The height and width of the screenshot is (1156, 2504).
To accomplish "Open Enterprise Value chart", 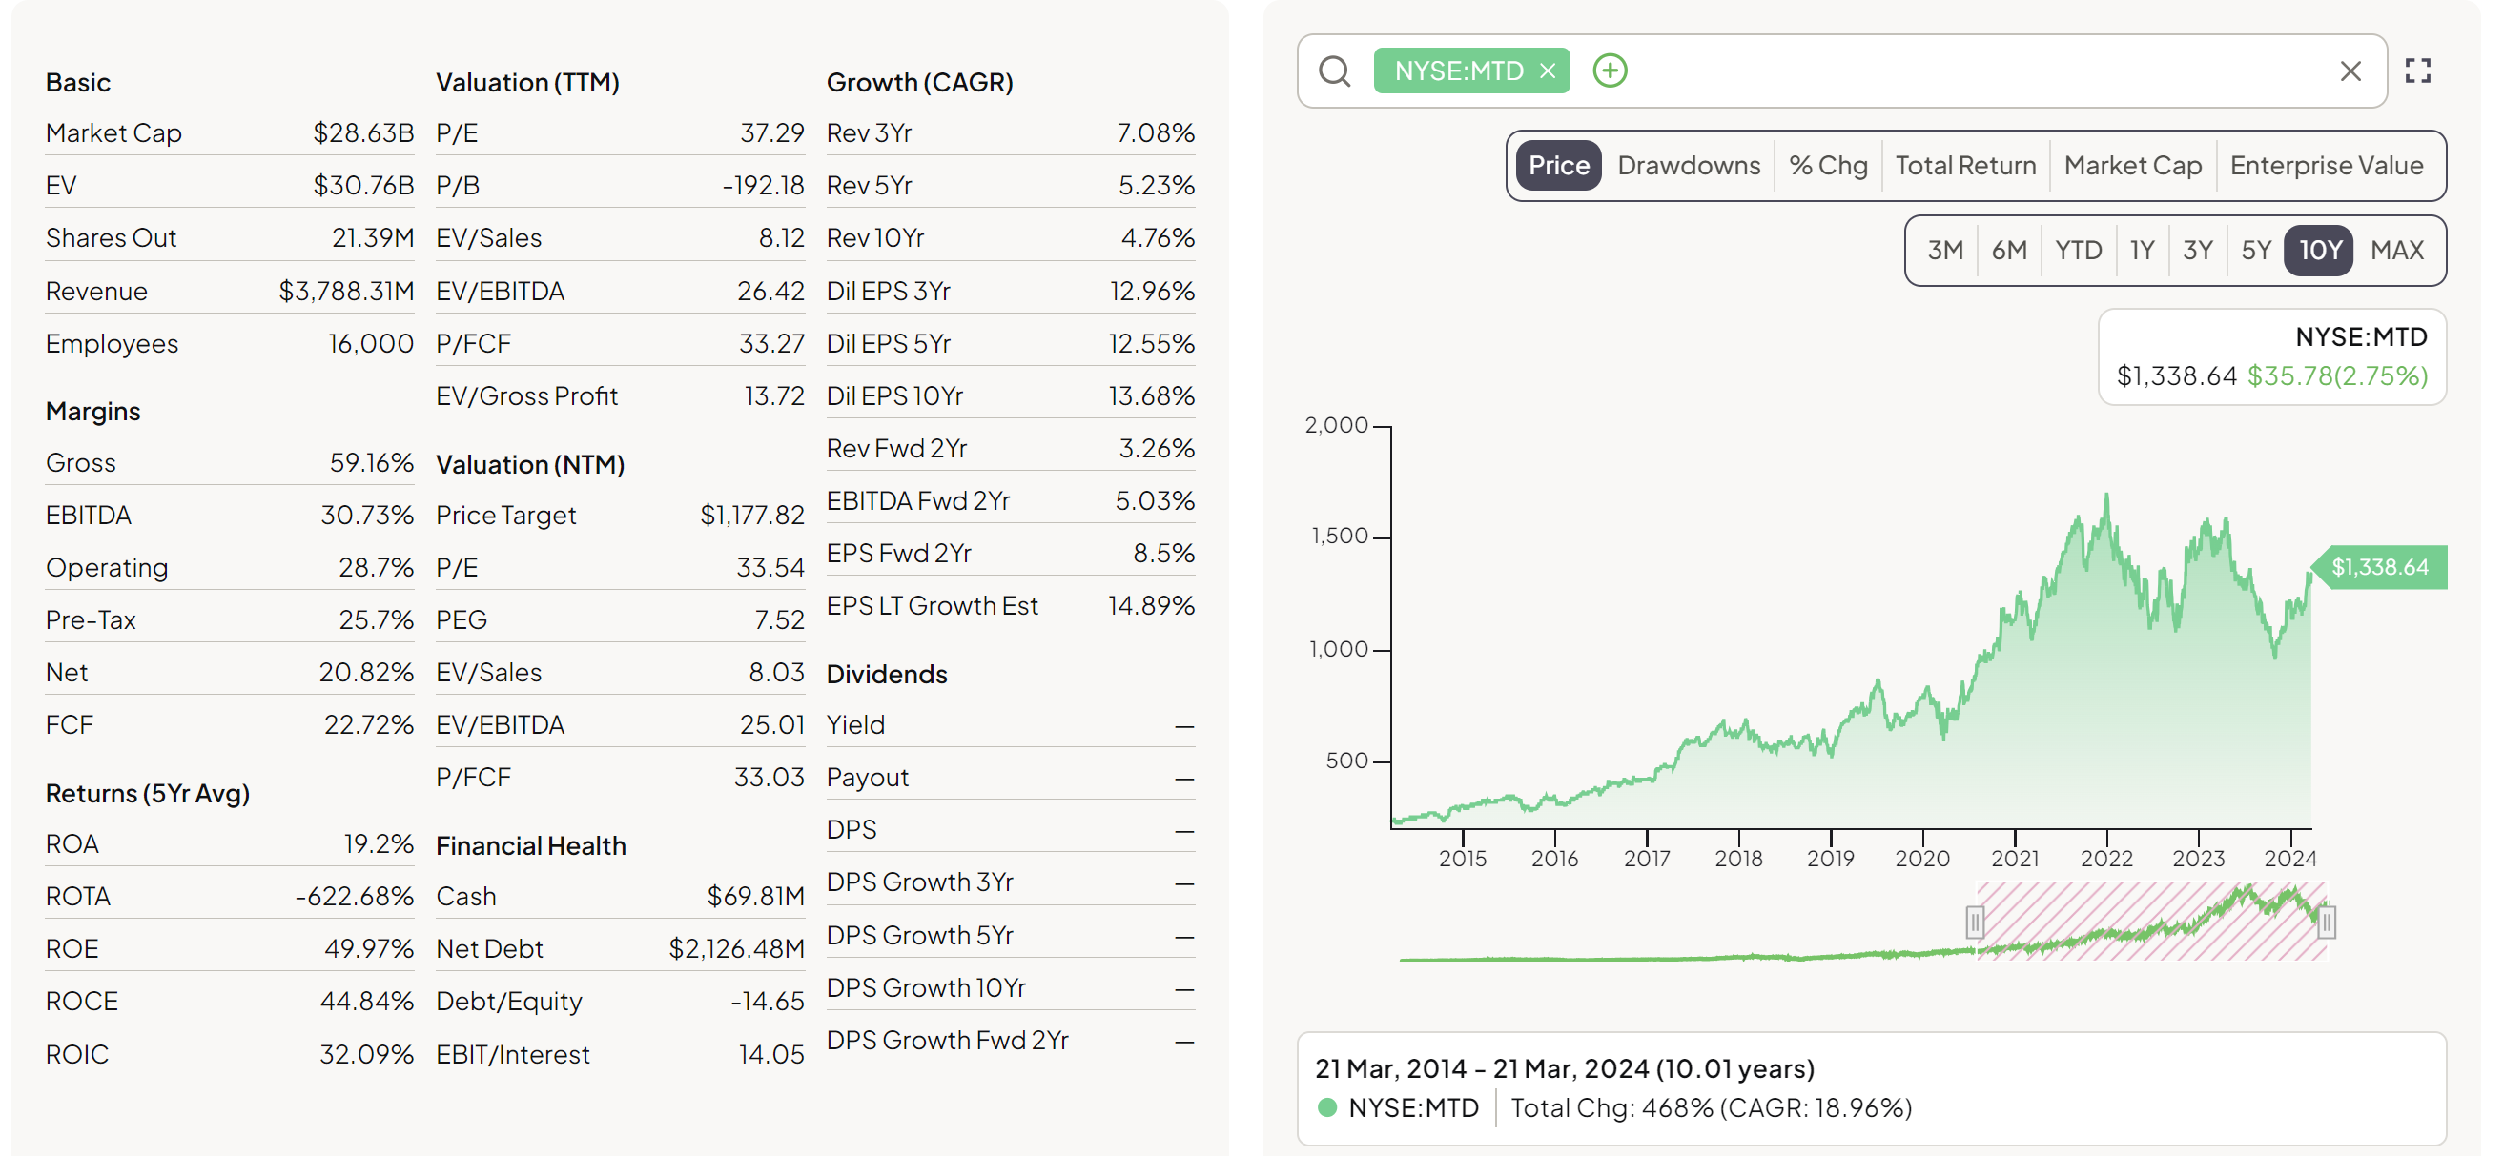I will 2325,166.
